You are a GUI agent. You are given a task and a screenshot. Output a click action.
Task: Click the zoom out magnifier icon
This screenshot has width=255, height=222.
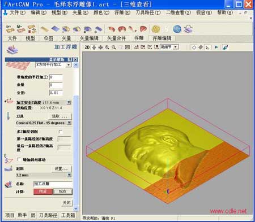114,47
